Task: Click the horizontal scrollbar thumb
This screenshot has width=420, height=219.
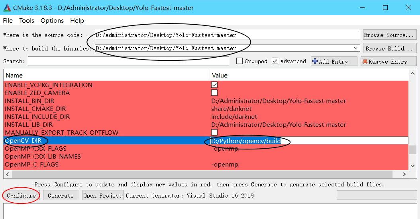Action: point(202,174)
